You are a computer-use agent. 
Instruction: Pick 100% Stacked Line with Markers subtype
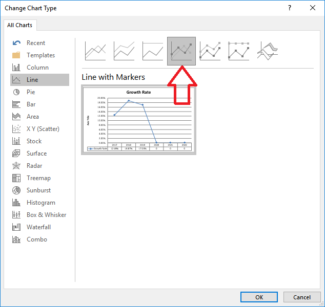[238, 51]
